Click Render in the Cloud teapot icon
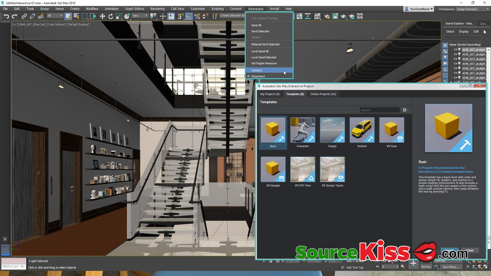 click(x=352, y=16)
